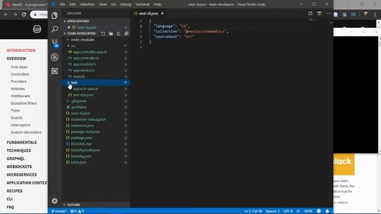The image size is (381, 214).
Task: Click the notifications bell in status bar
Action: [327, 211]
